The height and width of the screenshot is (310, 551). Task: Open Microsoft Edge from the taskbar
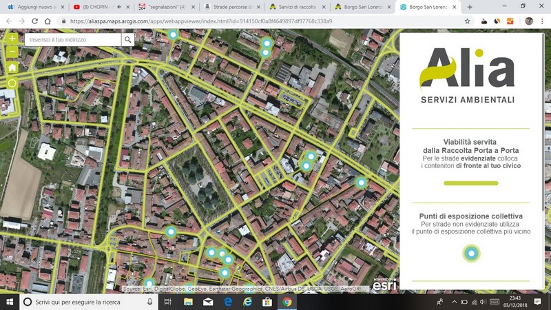(x=228, y=302)
